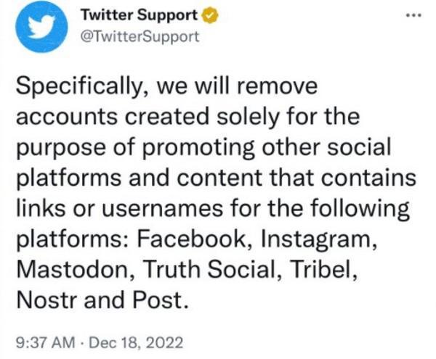Click the Twitter bird profile avatar
436x359 pixels.
tap(41, 27)
